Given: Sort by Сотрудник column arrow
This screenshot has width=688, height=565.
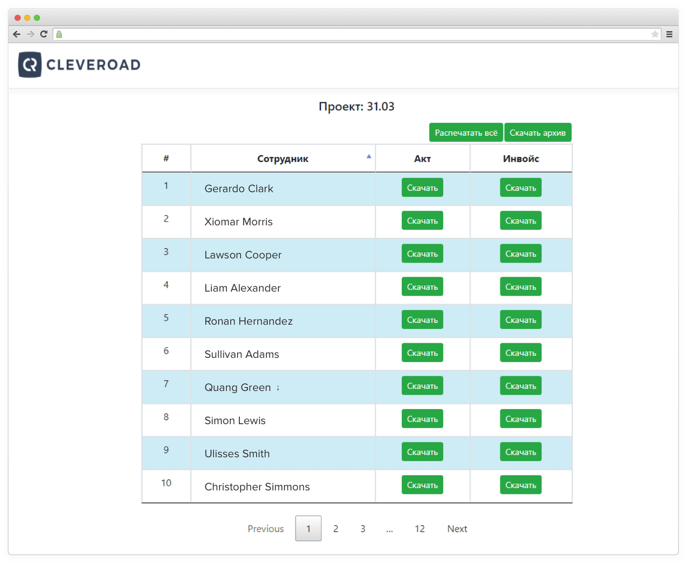Looking at the screenshot, I should 369,157.
